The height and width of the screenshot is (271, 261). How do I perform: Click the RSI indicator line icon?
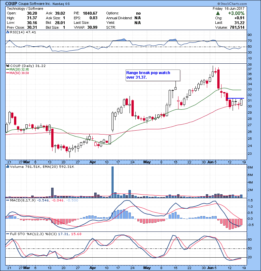tap(8, 32)
